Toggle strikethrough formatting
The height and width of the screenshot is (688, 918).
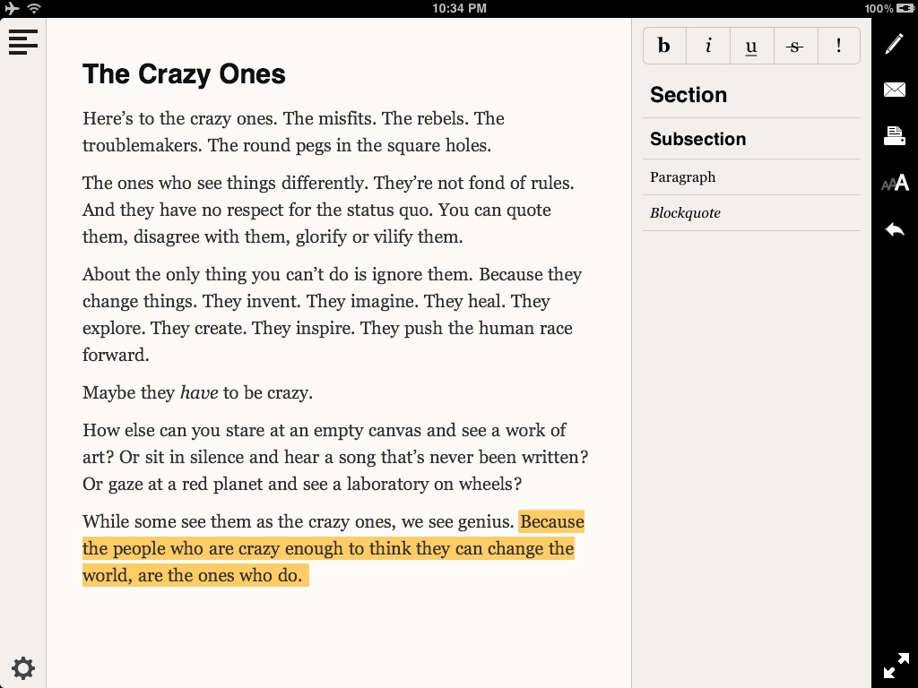coord(794,46)
